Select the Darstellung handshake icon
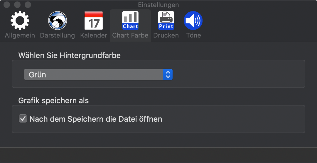 58,21
